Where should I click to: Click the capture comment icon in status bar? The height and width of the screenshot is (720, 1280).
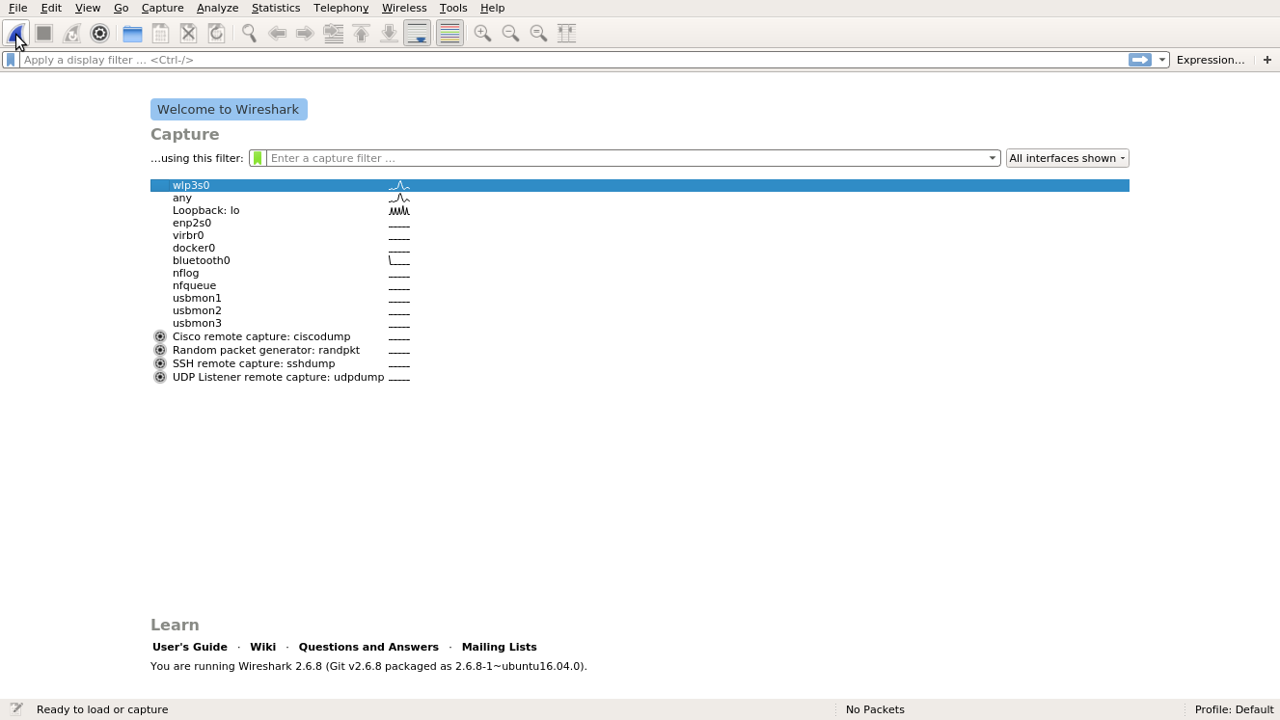16,709
